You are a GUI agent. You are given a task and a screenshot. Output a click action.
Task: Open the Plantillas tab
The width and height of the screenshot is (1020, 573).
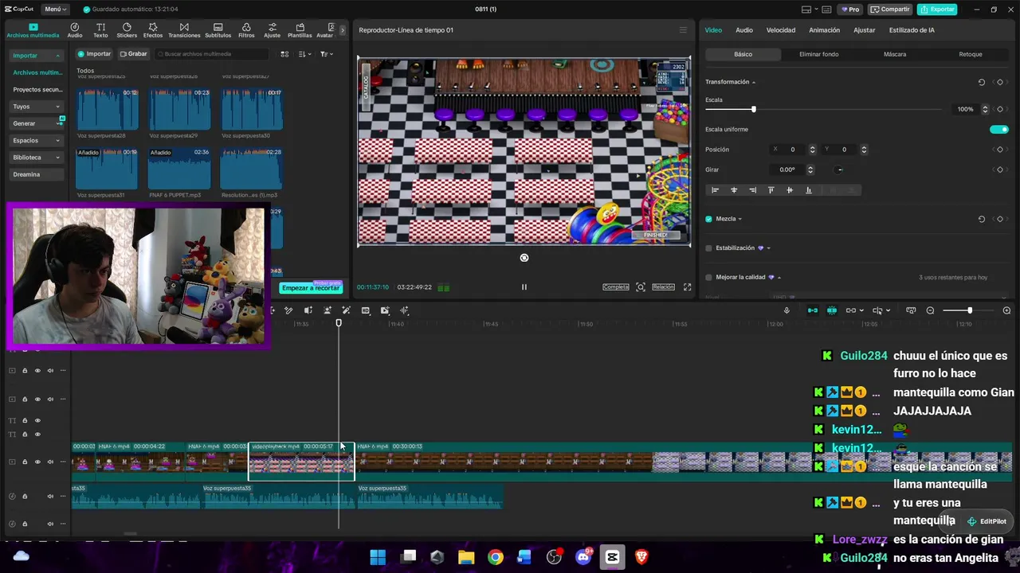[300, 30]
